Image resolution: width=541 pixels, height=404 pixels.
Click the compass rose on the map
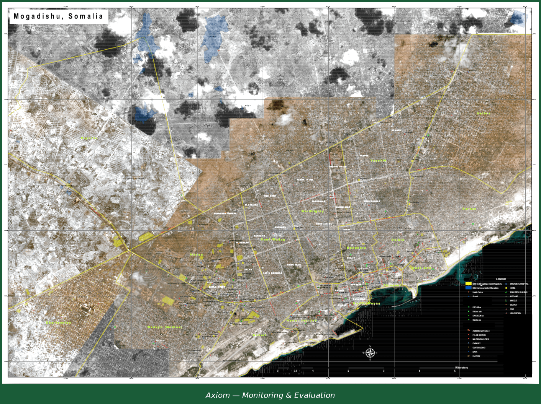(x=370, y=353)
